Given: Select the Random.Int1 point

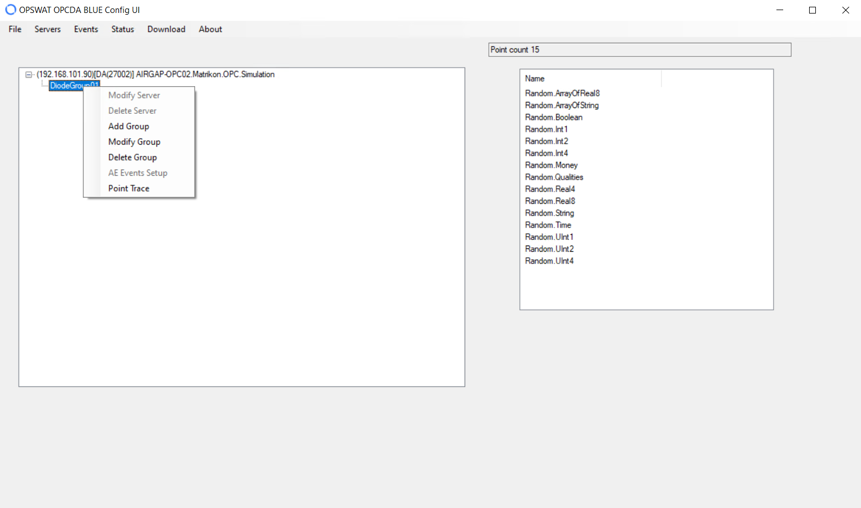Looking at the screenshot, I should [x=546, y=130].
